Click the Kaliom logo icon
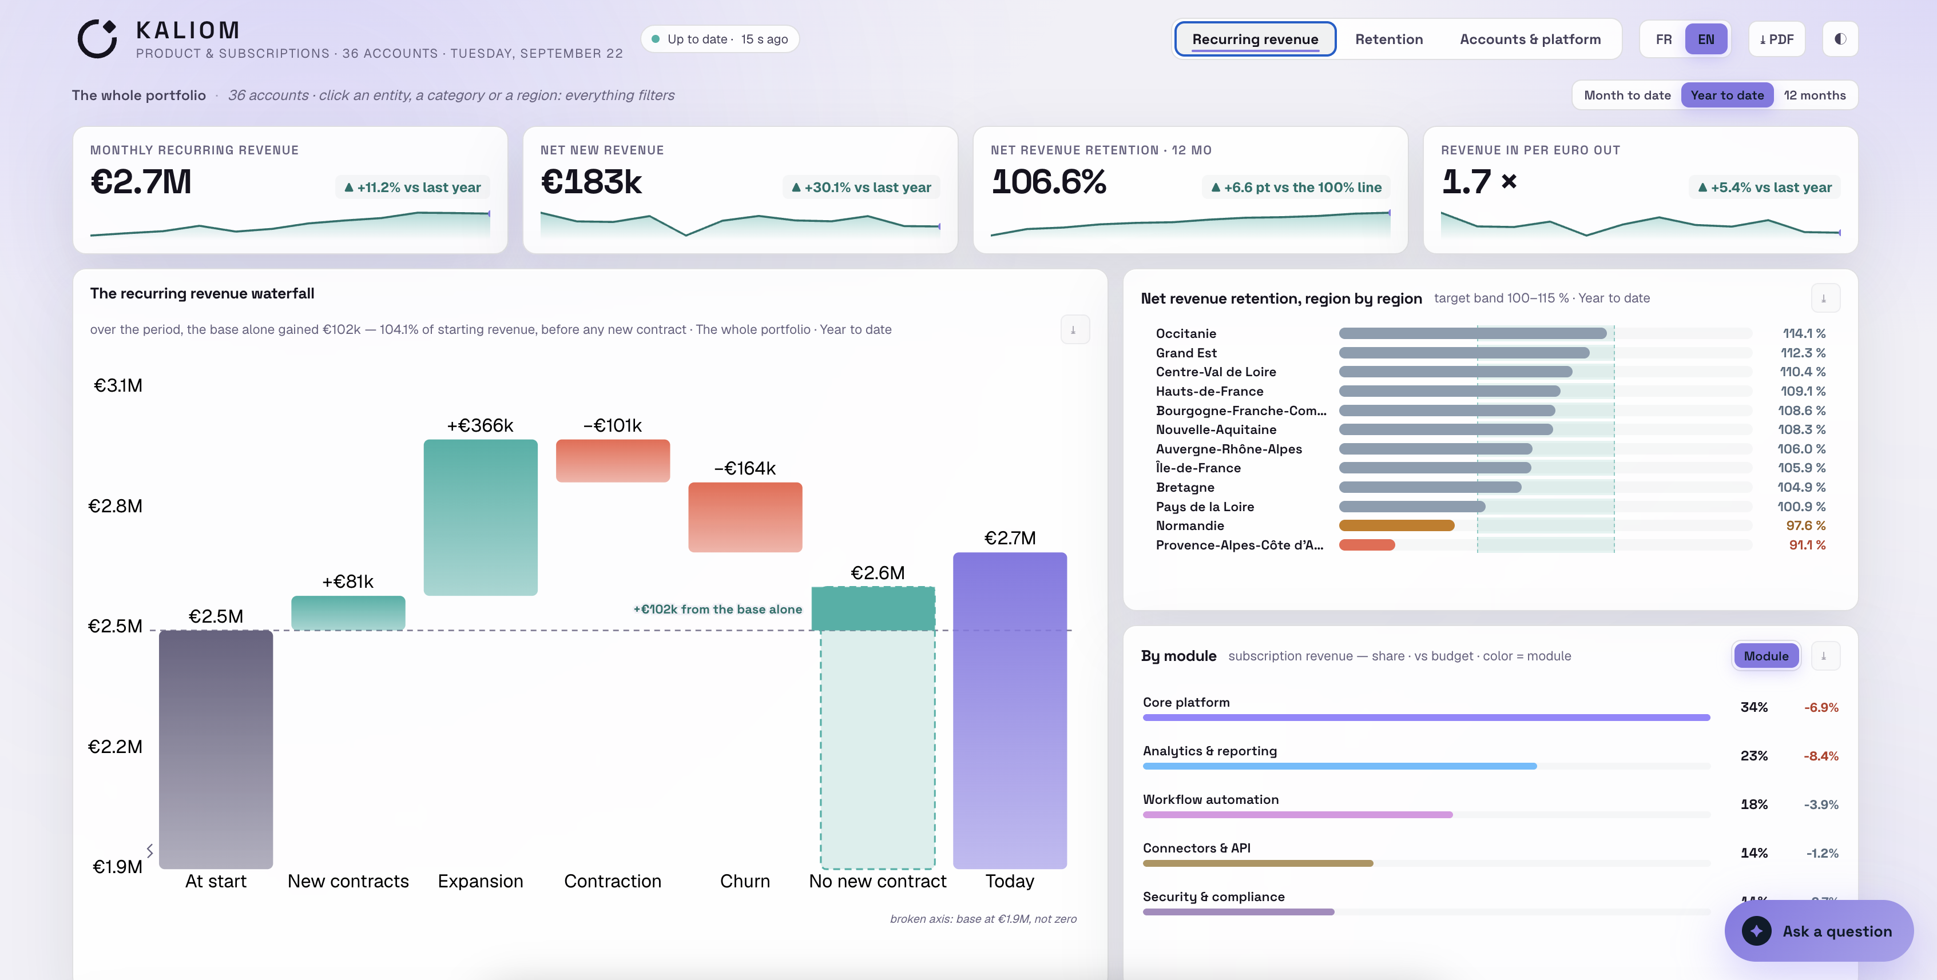The width and height of the screenshot is (1937, 980). 98,38
